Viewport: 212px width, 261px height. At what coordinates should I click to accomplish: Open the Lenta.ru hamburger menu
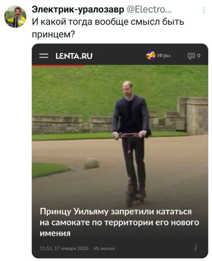coord(44,56)
